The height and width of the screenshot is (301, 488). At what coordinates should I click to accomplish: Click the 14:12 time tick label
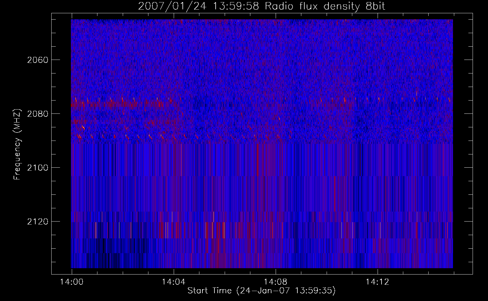[377, 282]
